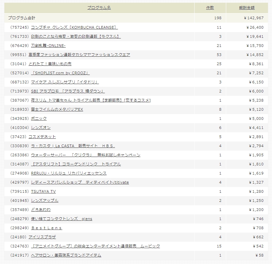Open SHOPLIST.com by CROOZ link

pyautogui.click(x=60, y=73)
